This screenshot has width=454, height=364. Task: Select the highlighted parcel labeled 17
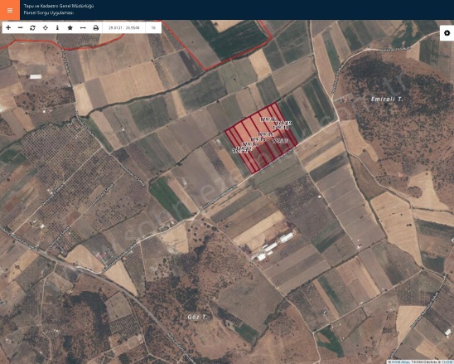(280, 141)
